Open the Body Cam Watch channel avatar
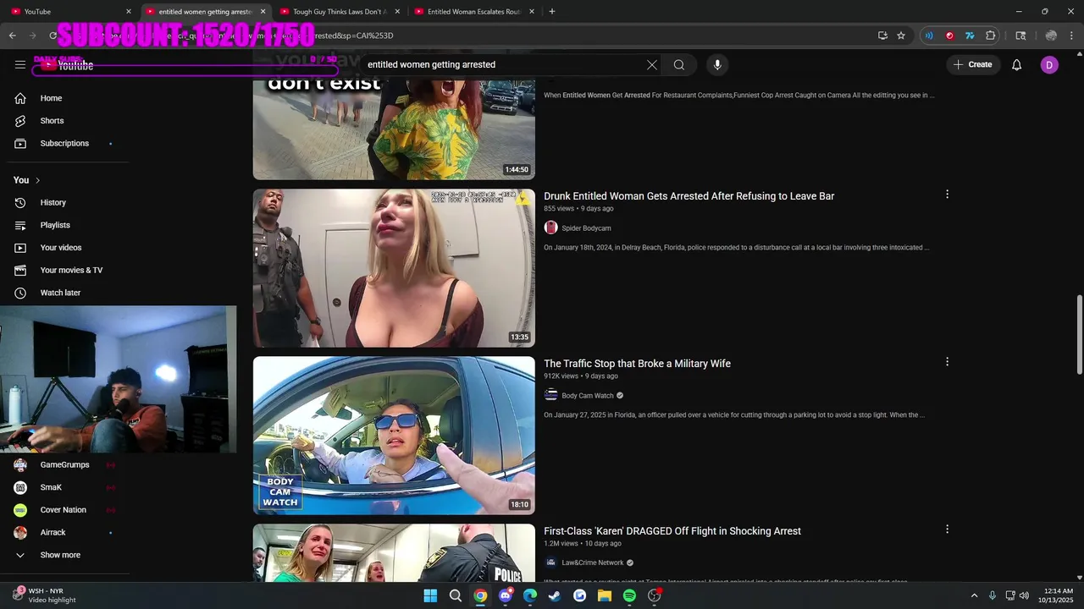The image size is (1084, 609). point(550,395)
